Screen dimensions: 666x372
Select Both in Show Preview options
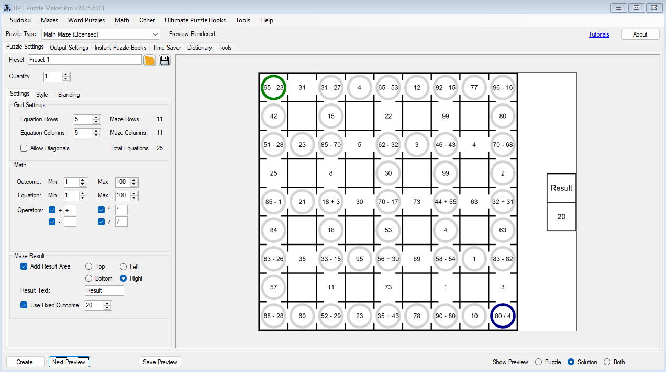(x=607, y=362)
